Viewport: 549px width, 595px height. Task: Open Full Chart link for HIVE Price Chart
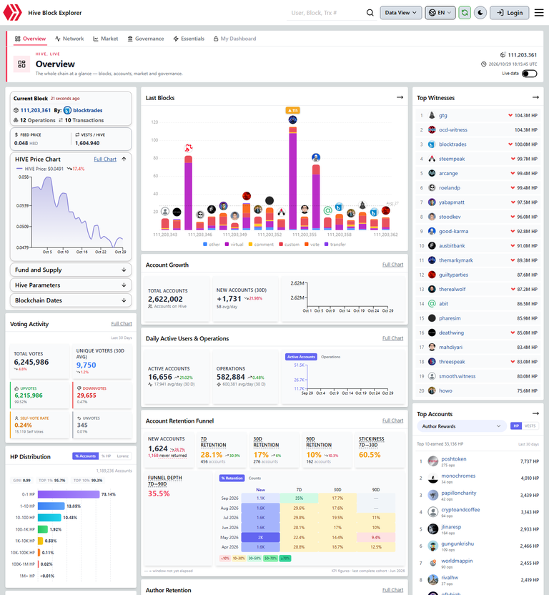pos(105,159)
